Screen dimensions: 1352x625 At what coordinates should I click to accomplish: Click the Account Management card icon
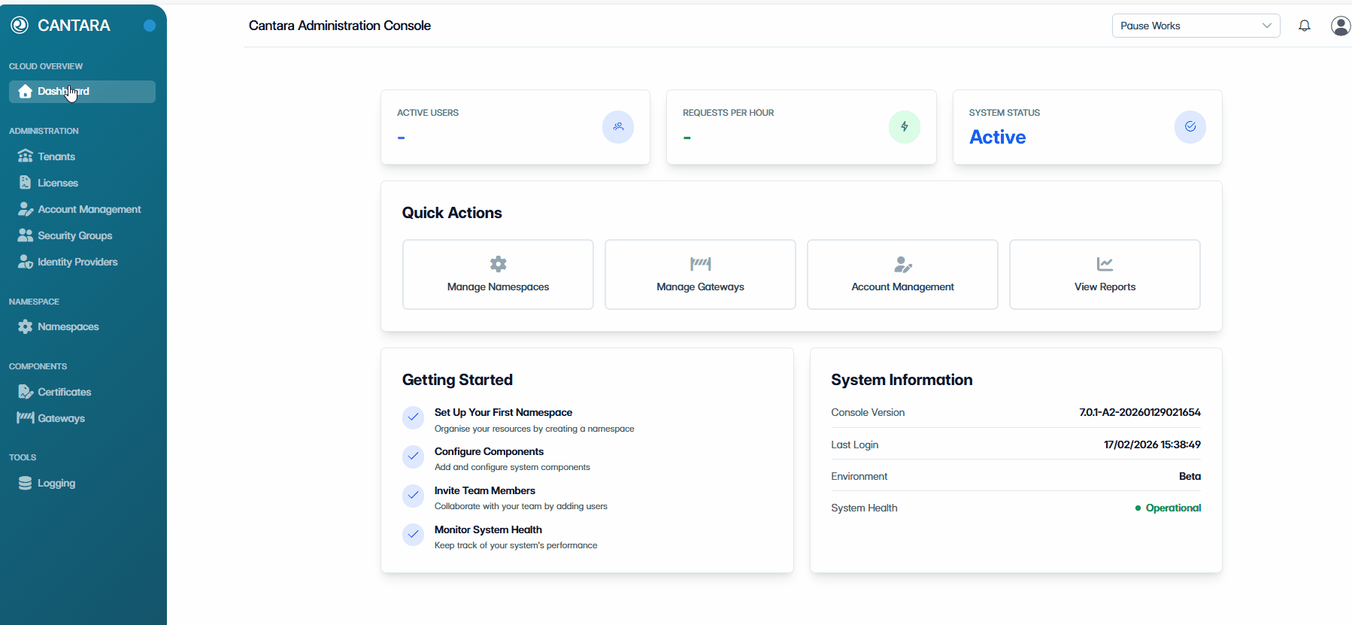[902, 264]
